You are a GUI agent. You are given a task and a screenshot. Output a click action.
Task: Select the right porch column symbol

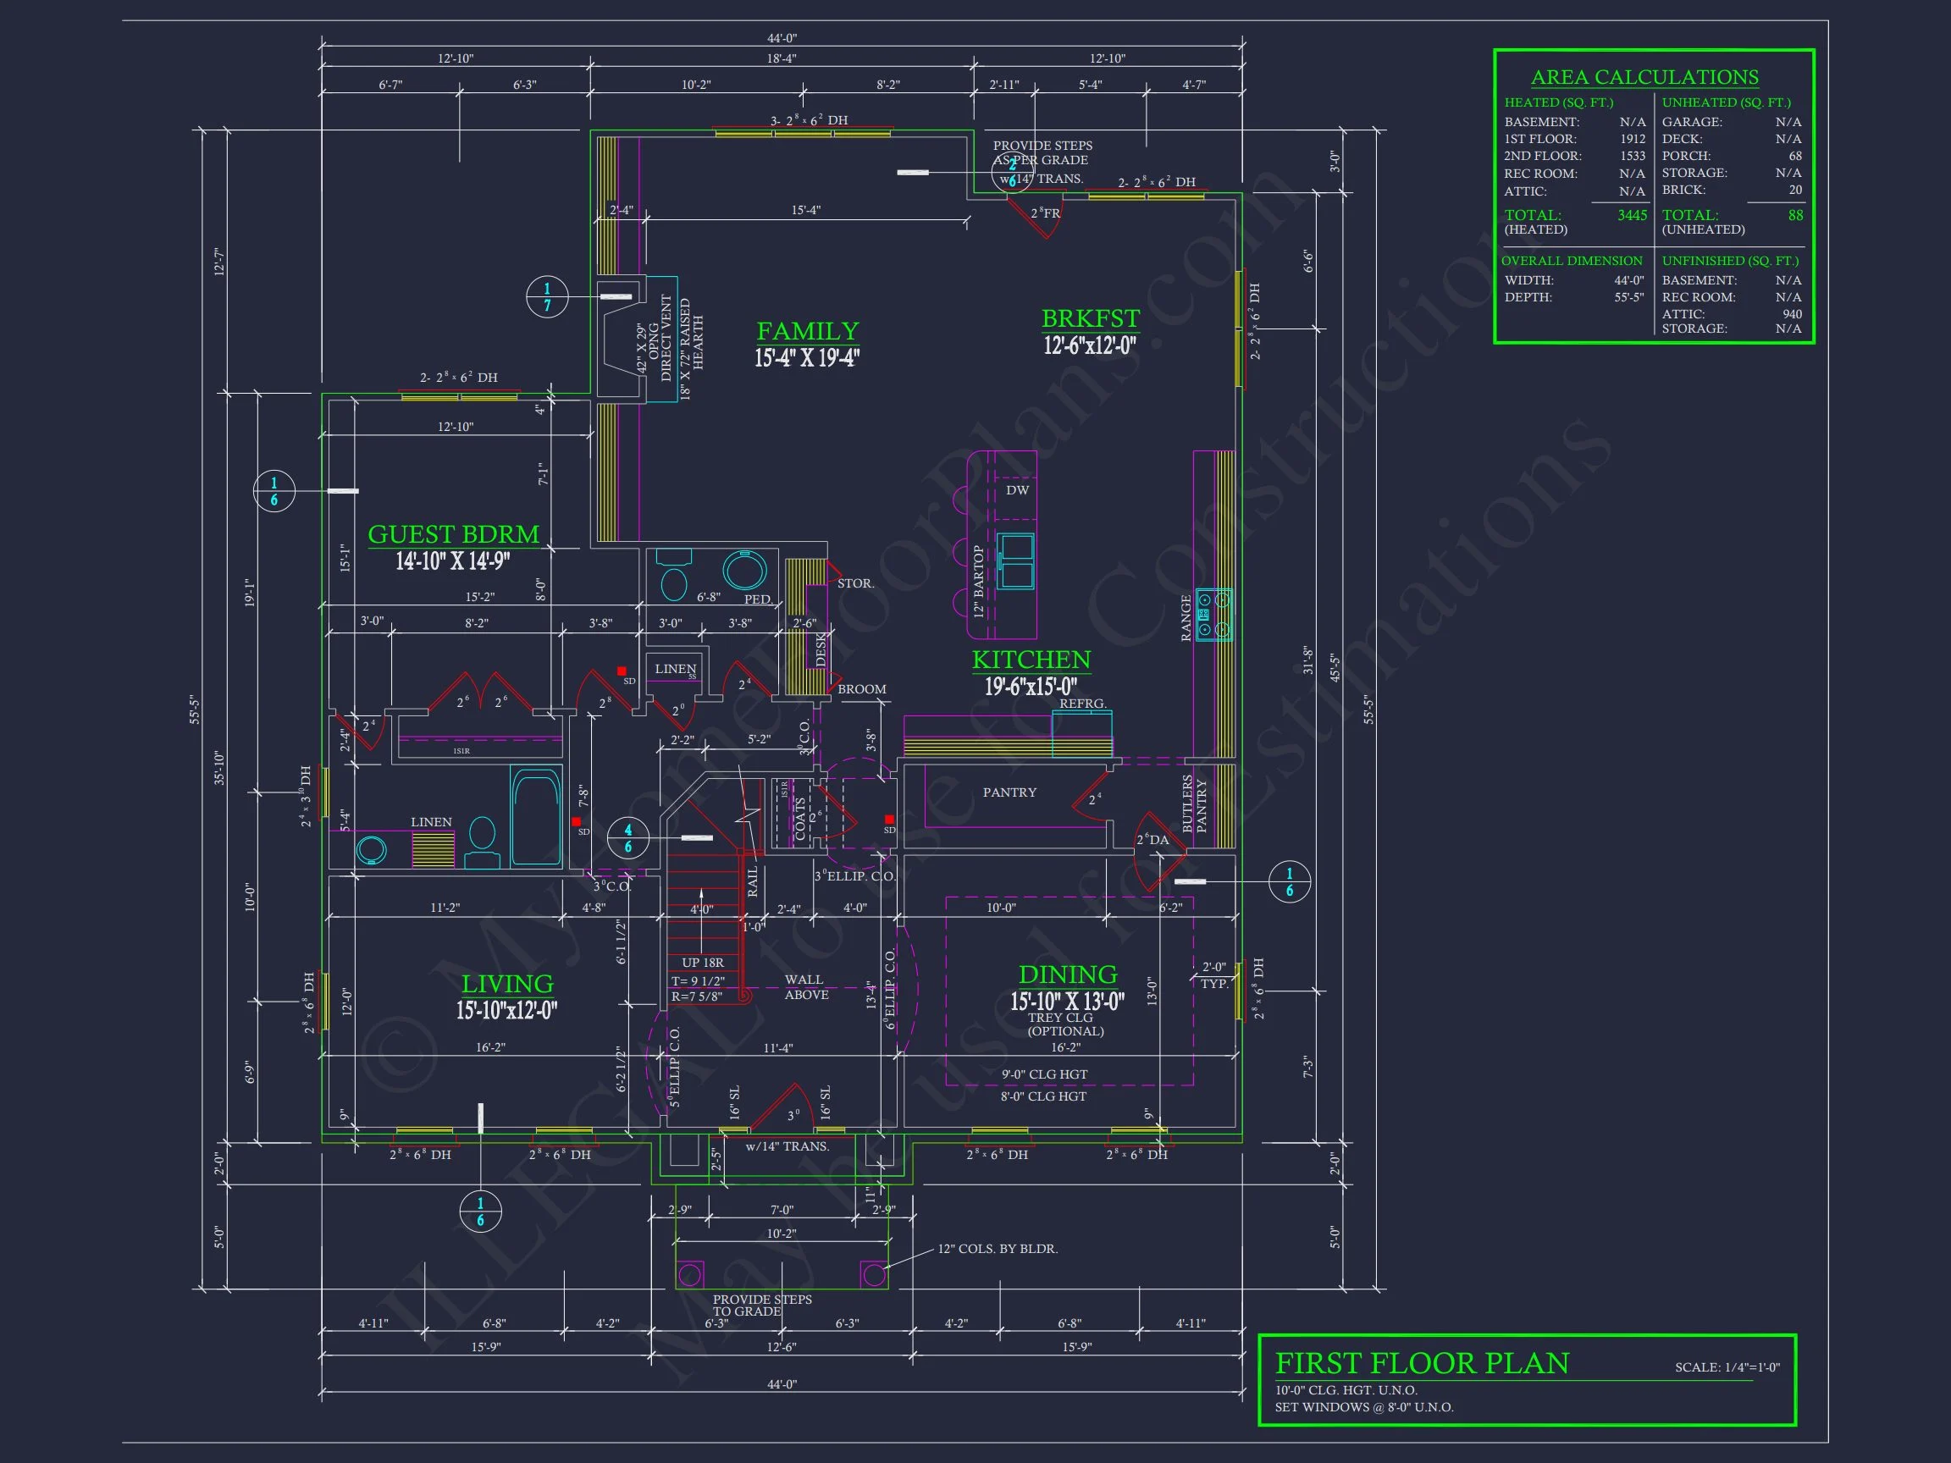[874, 1274]
